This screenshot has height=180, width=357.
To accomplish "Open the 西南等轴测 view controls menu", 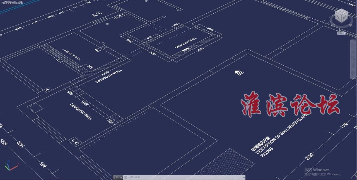I will coord(10,3).
